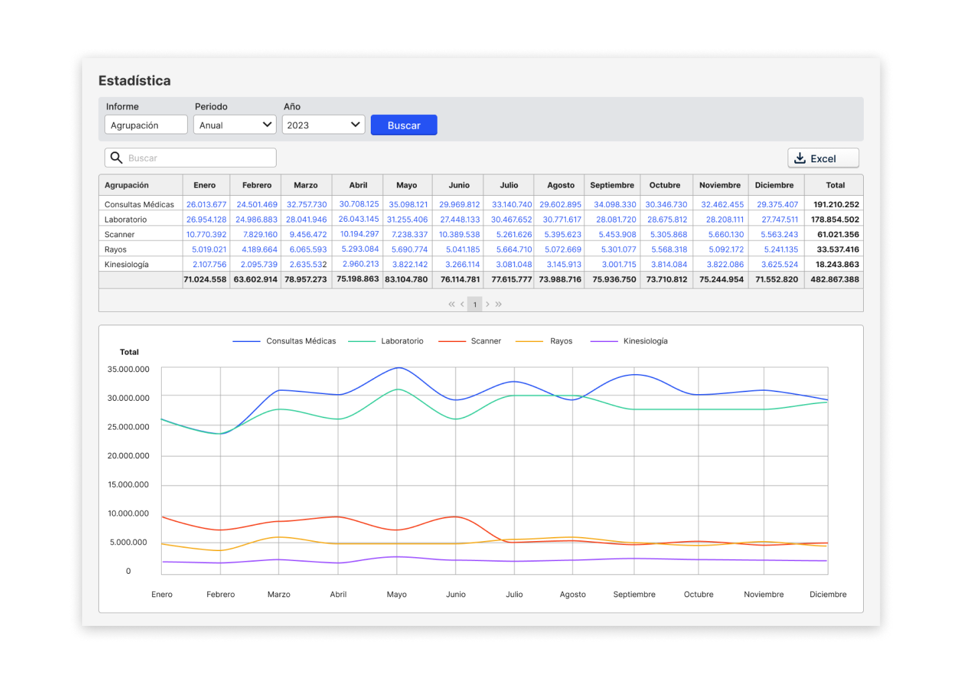Open Kinesiología Abril value 2.960.213

click(361, 264)
